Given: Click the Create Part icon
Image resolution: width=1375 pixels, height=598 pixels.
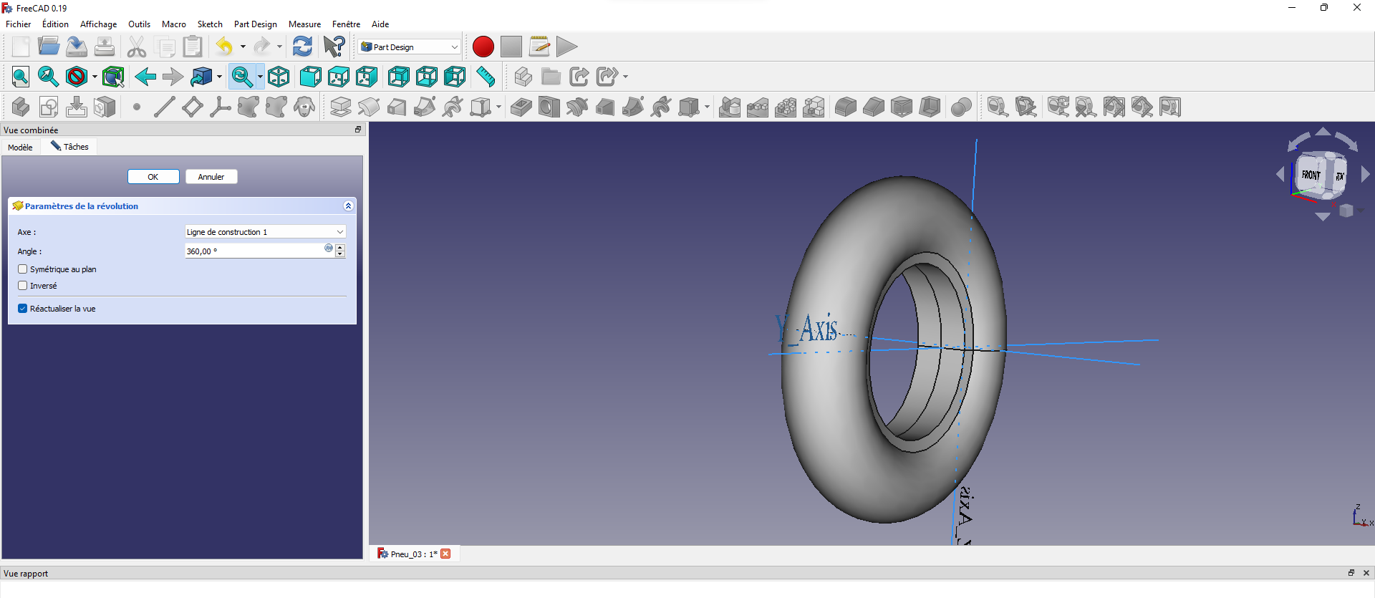Looking at the screenshot, I should pyautogui.click(x=523, y=77).
